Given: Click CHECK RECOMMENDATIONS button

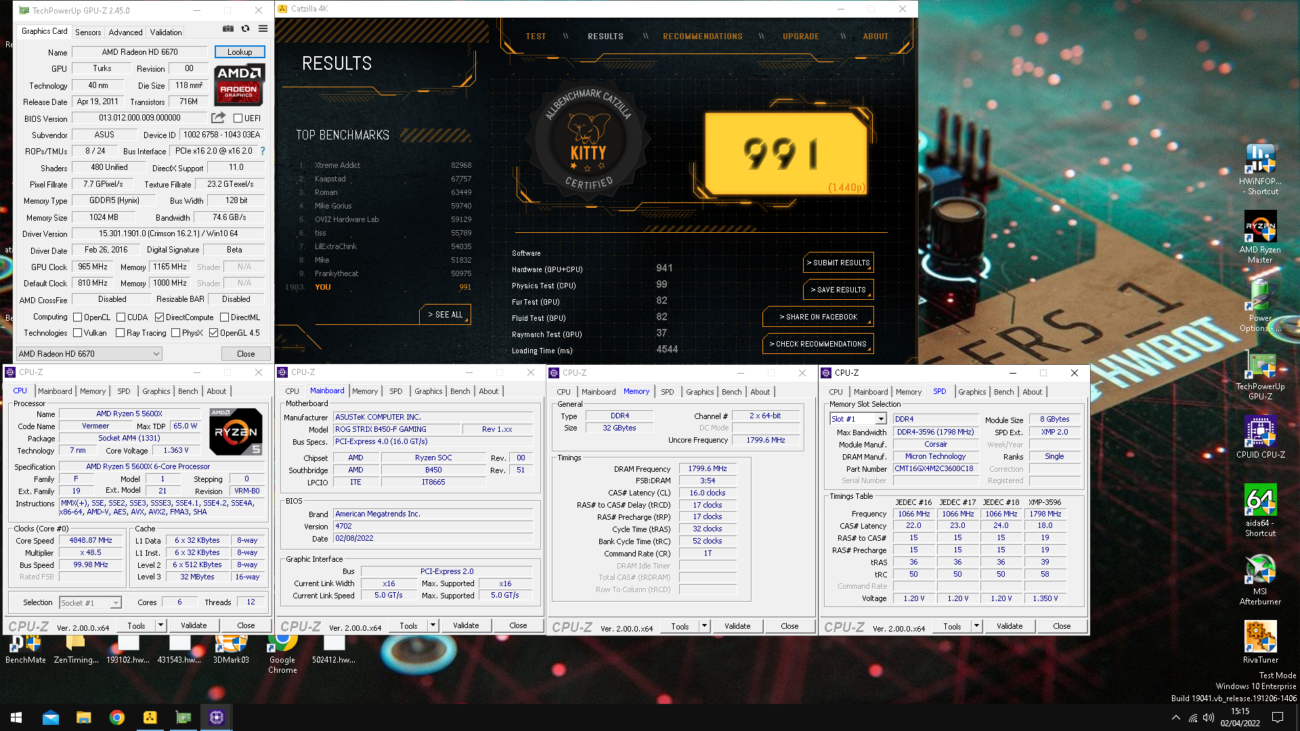Looking at the screenshot, I should (818, 344).
